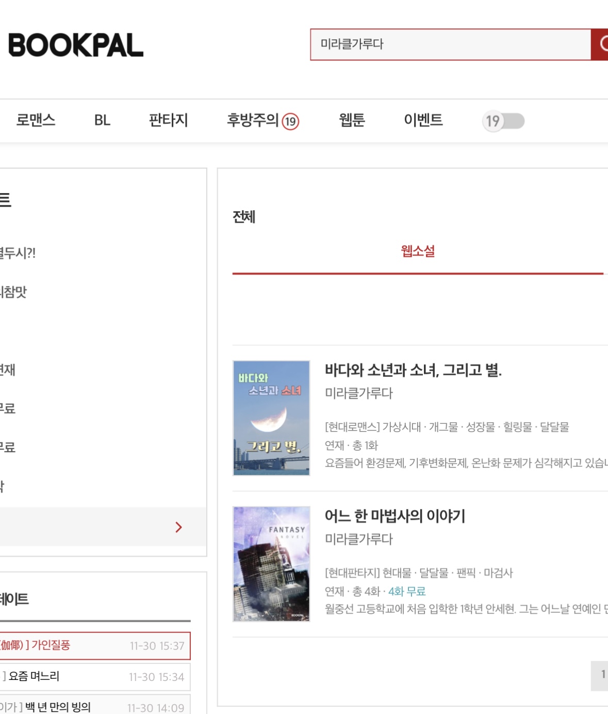Open title 어느 한 마법사의 이야기

(395, 516)
